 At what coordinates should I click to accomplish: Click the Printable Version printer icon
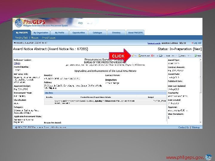[x=180, y=55]
